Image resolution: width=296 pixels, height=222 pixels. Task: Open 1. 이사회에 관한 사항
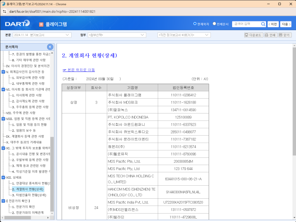27,95
